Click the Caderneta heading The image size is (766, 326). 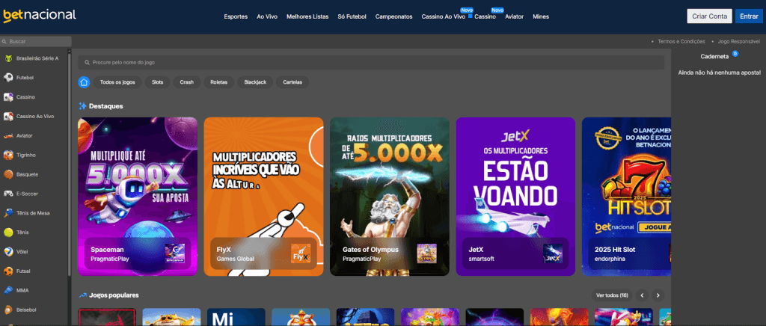tap(714, 57)
